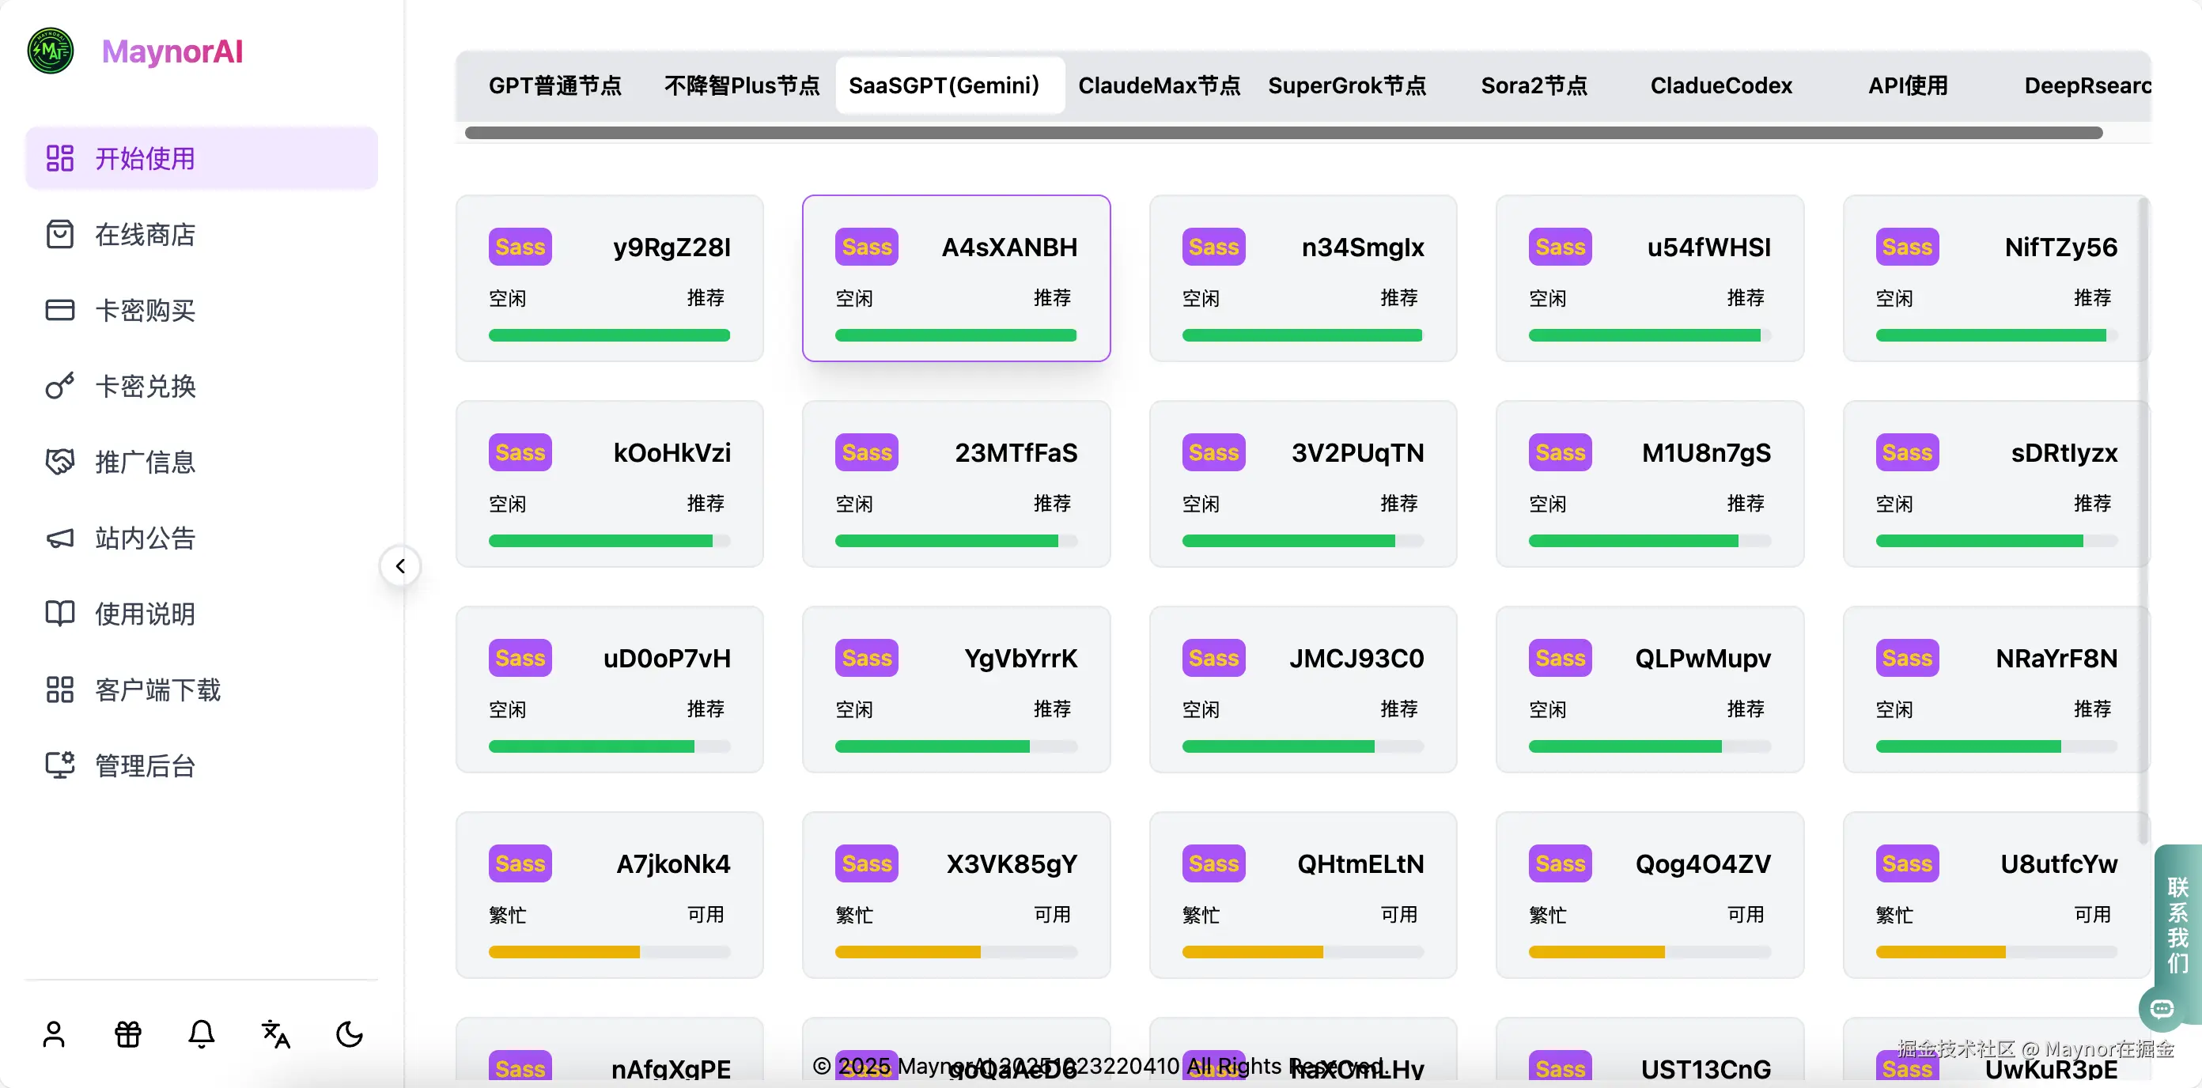The width and height of the screenshot is (2202, 1088).
Task: Click progress bar on y9RgZ28I card
Action: coord(608,336)
